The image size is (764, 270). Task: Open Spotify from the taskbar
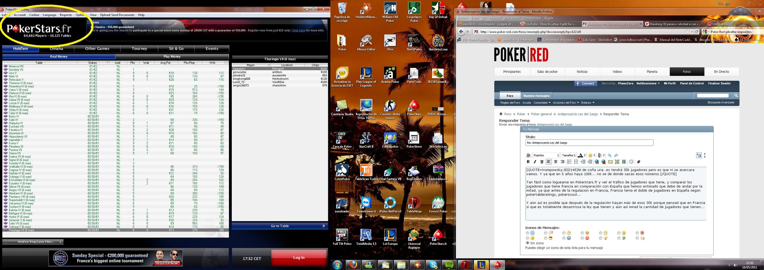click(x=449, y=265)
